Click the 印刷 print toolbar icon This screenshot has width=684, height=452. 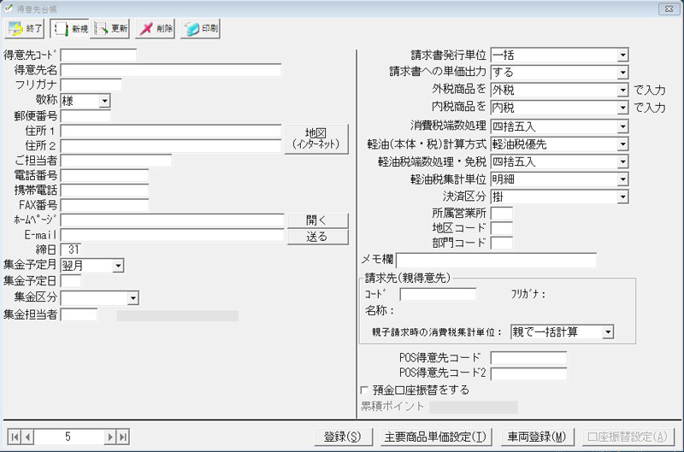(199, 29)
